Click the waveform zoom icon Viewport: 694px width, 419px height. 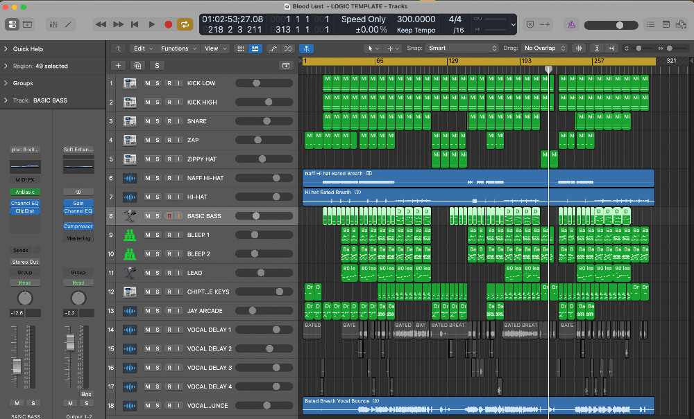click(x=579, y=48)
